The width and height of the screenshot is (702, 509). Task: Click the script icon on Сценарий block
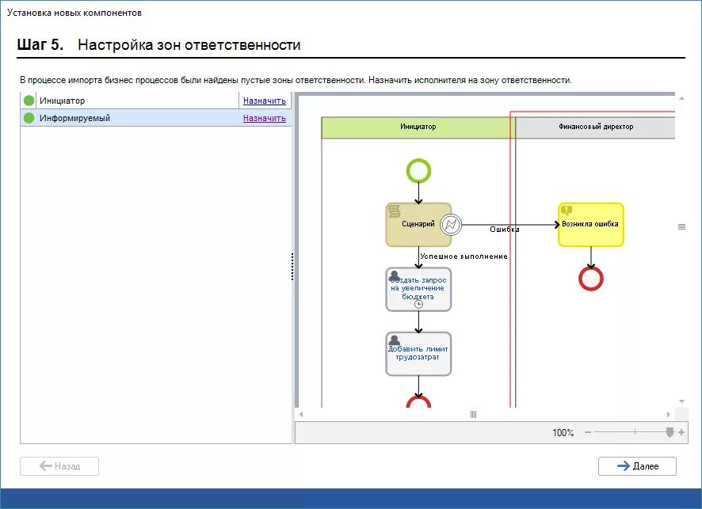395,211
